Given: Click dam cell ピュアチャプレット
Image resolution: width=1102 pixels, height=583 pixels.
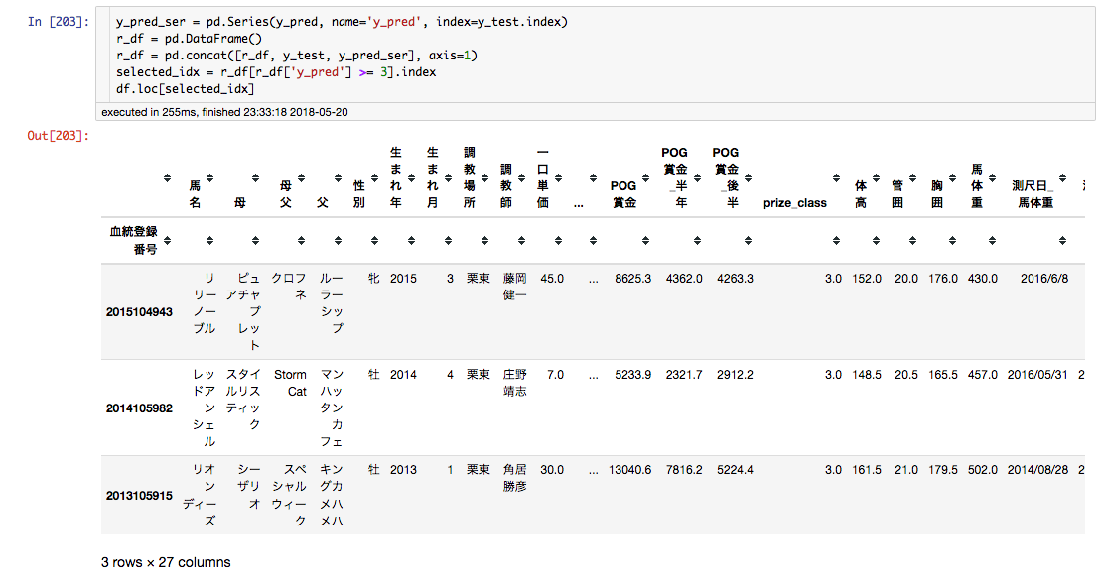Looking at the screenshot, I should 244,311.
